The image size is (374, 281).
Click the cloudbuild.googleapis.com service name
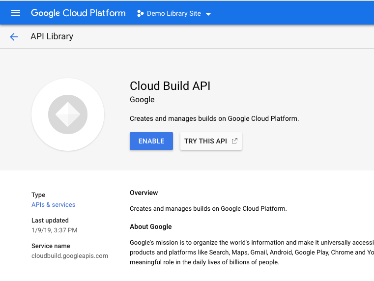tap(69, 255)
